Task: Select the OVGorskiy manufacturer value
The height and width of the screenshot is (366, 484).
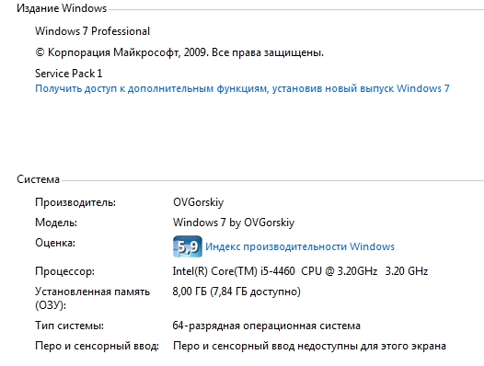Action: click(x=198, y=202)
